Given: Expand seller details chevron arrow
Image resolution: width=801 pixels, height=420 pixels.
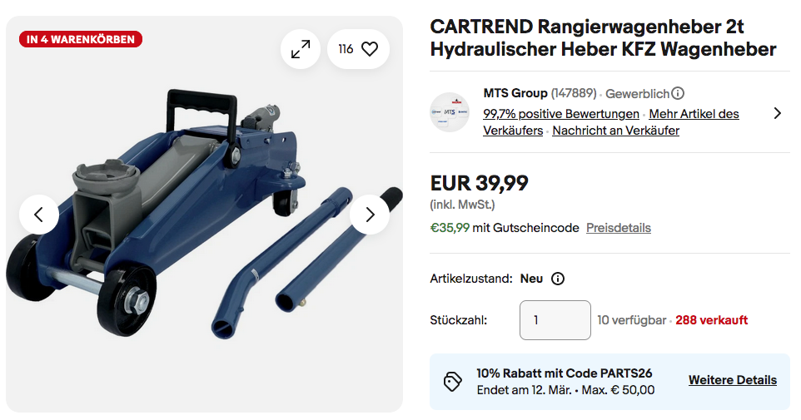Looking at the screenshot, I should pos(777,113).
